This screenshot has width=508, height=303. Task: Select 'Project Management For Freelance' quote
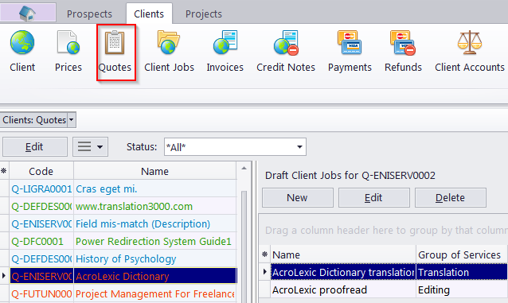coord(155,293)
